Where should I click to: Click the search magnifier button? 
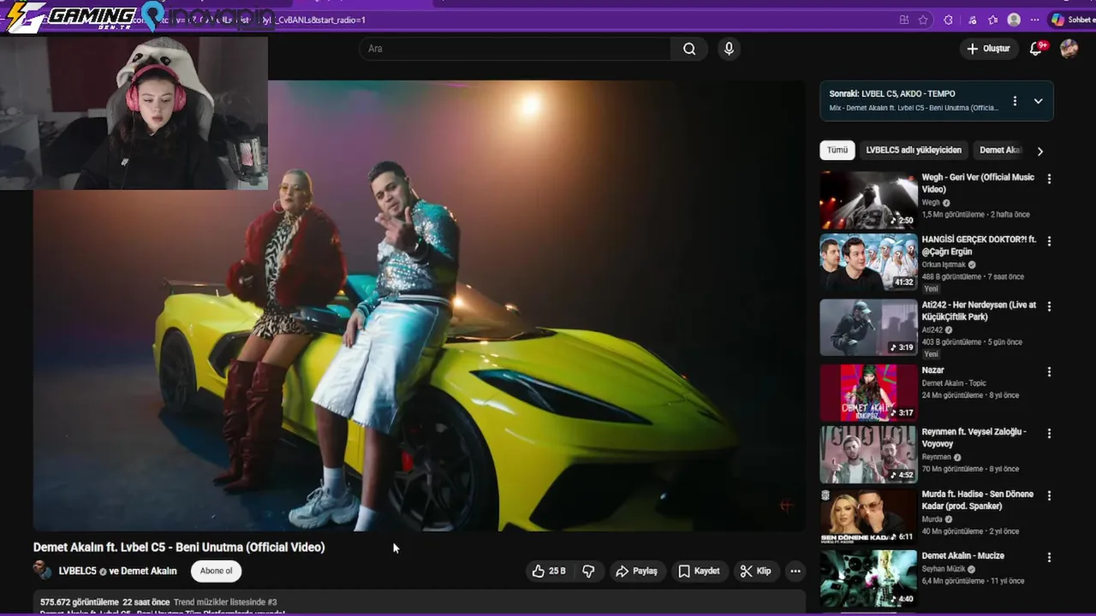click(689, 49)
